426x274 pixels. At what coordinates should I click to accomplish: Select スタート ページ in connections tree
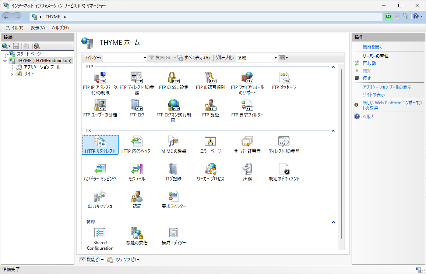(x=29, y=54)
